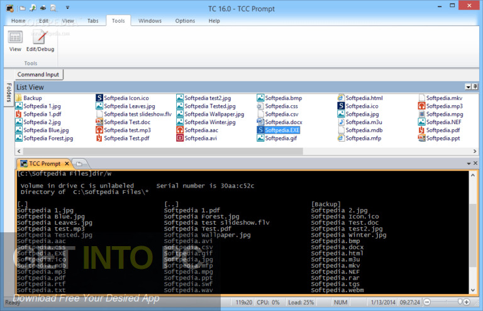Click Softpedia Forest.jpg in list view
This screenshot has width=483, height=311.
(45, 138)
